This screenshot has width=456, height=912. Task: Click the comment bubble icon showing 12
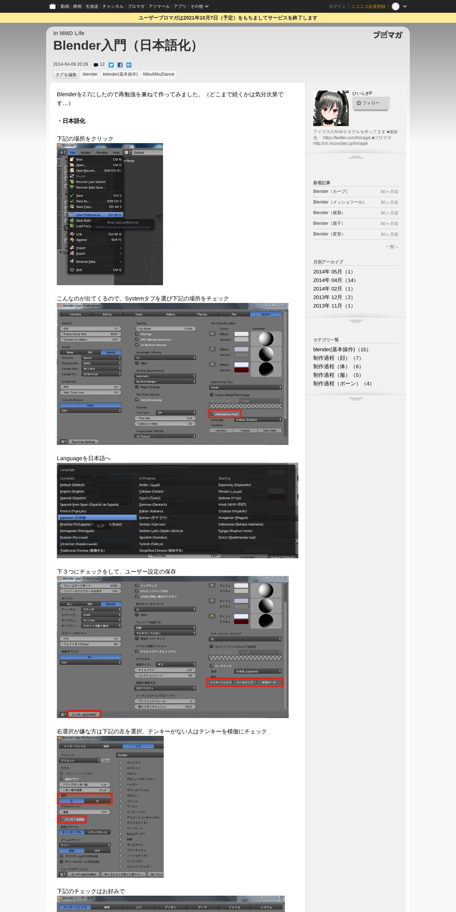96,65
